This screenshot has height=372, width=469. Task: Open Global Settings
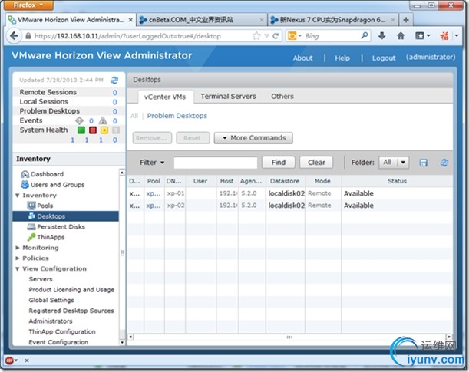coord(51,301)
